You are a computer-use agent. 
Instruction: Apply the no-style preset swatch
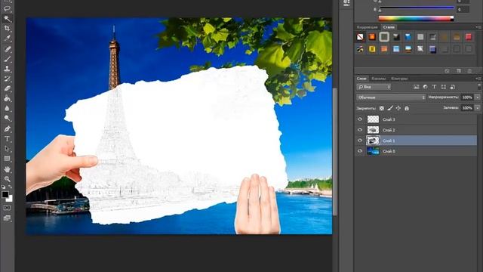pos(360,37)
